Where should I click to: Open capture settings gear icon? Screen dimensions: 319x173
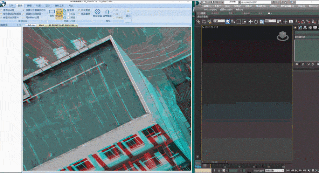point(98,13)
